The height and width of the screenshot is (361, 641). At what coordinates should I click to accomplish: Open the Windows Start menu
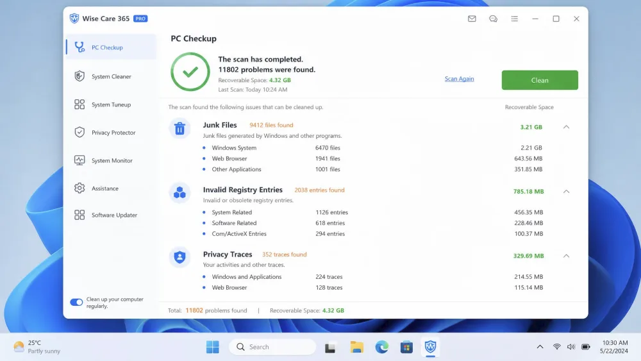pyautogui.click(x=213, y=347)
